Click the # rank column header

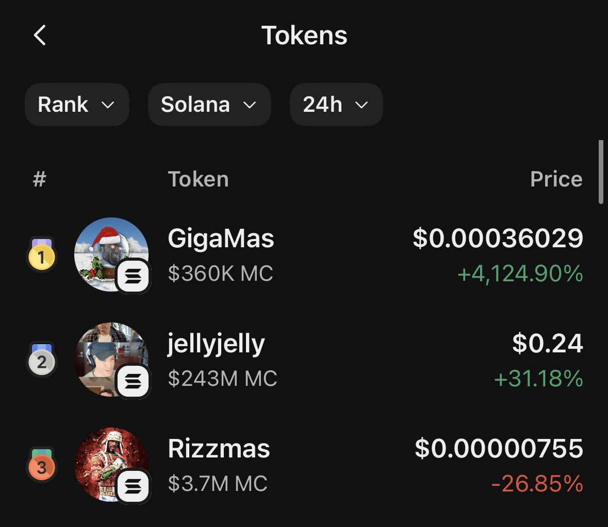(40, 179)
